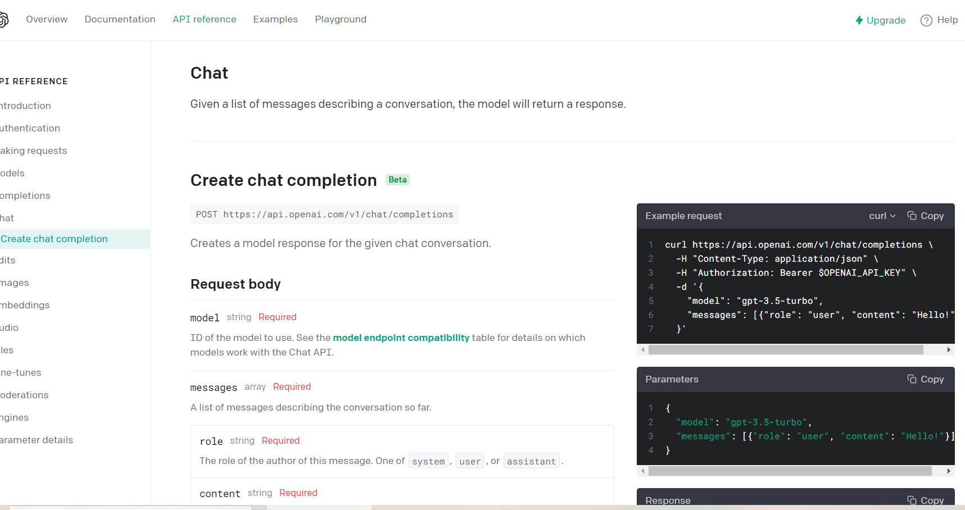Copy the Example request code
965x510 pixels.
(x=925, y=216)
